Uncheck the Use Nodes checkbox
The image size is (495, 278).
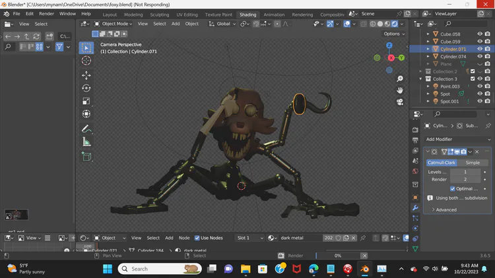click(197, 238)
